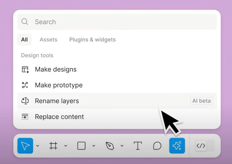Switch to the All tab
Image resolution: width=232 pixels, height=164 pixels.
point(24,40)
